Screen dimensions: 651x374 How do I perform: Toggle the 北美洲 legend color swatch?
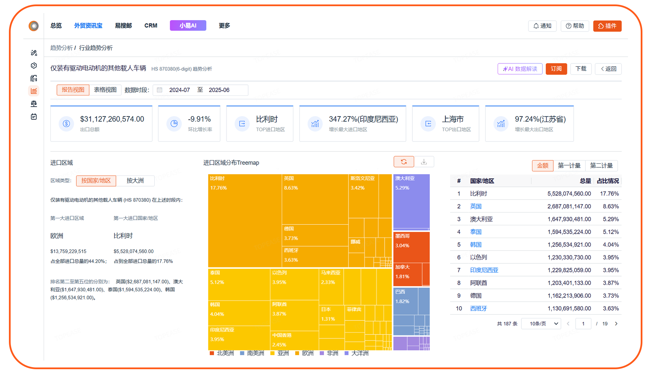[212, 353]
